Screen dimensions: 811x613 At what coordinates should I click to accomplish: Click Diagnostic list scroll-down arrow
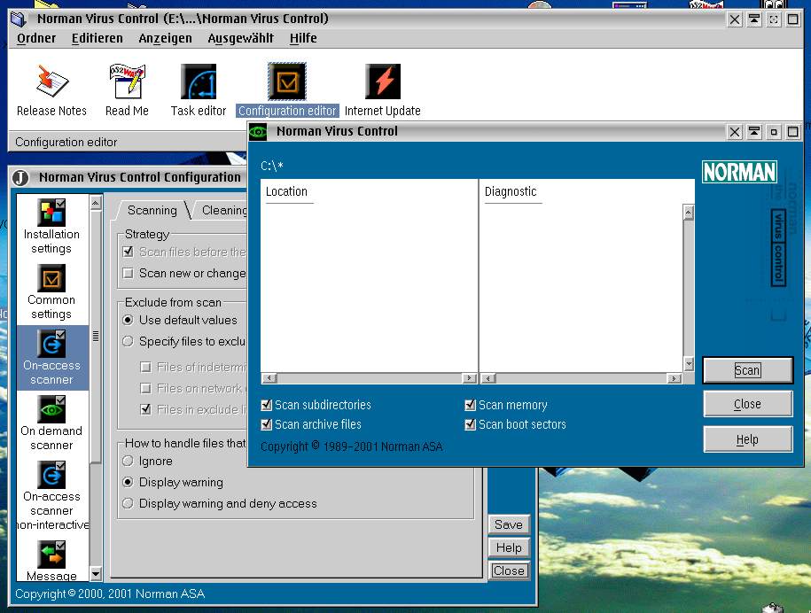point(688,364)
